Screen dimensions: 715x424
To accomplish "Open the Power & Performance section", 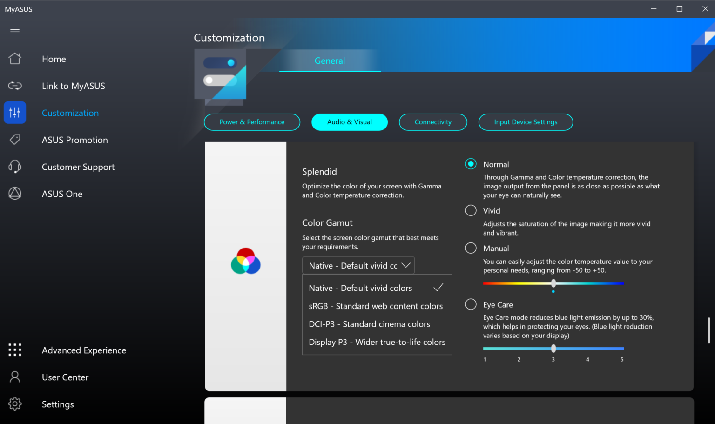I will point(252,122).
